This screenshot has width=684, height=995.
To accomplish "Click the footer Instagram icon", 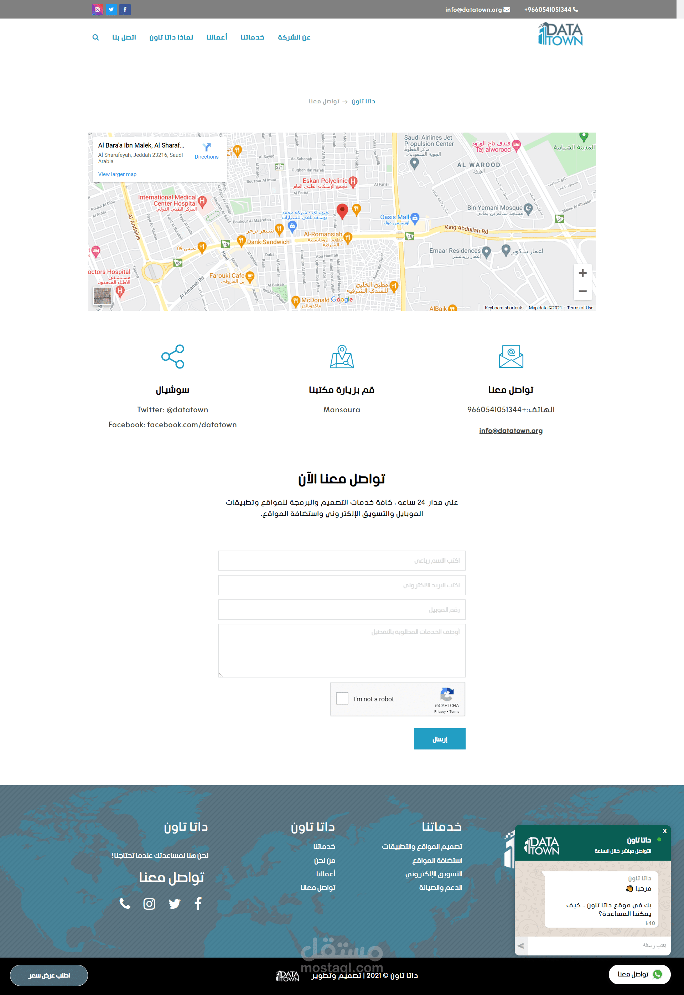I will click(x=149, y=904).
